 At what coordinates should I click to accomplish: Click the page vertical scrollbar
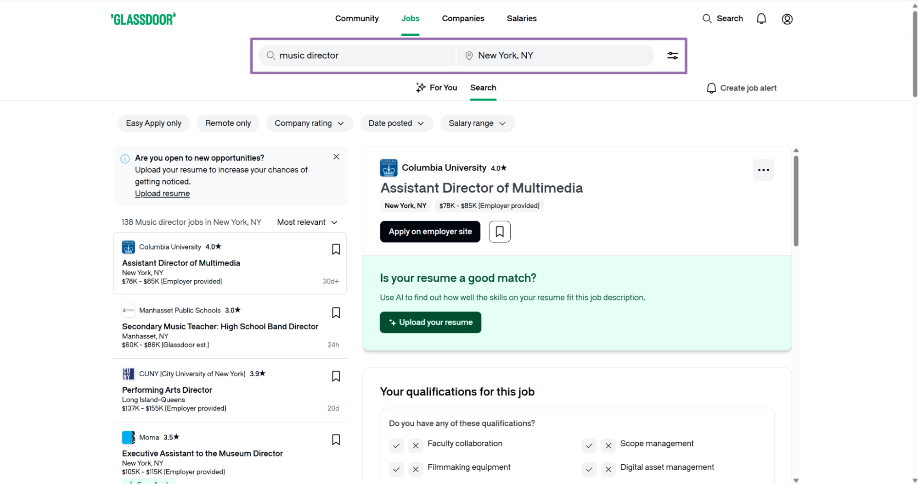click(915, 54)
